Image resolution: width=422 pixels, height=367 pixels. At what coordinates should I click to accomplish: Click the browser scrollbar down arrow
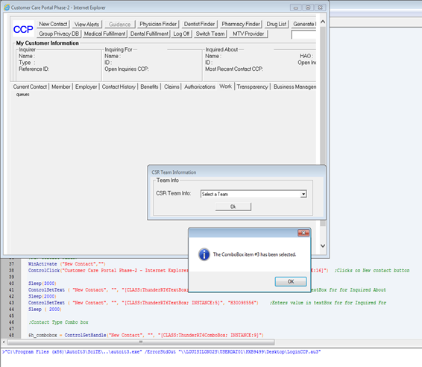coord(323,245)
